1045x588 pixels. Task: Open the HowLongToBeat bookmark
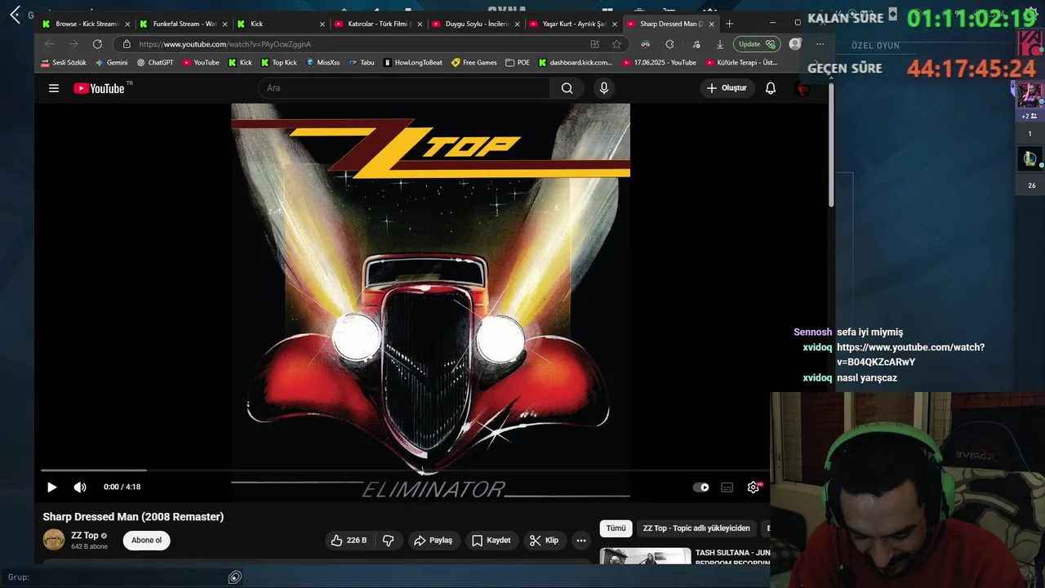413,62
